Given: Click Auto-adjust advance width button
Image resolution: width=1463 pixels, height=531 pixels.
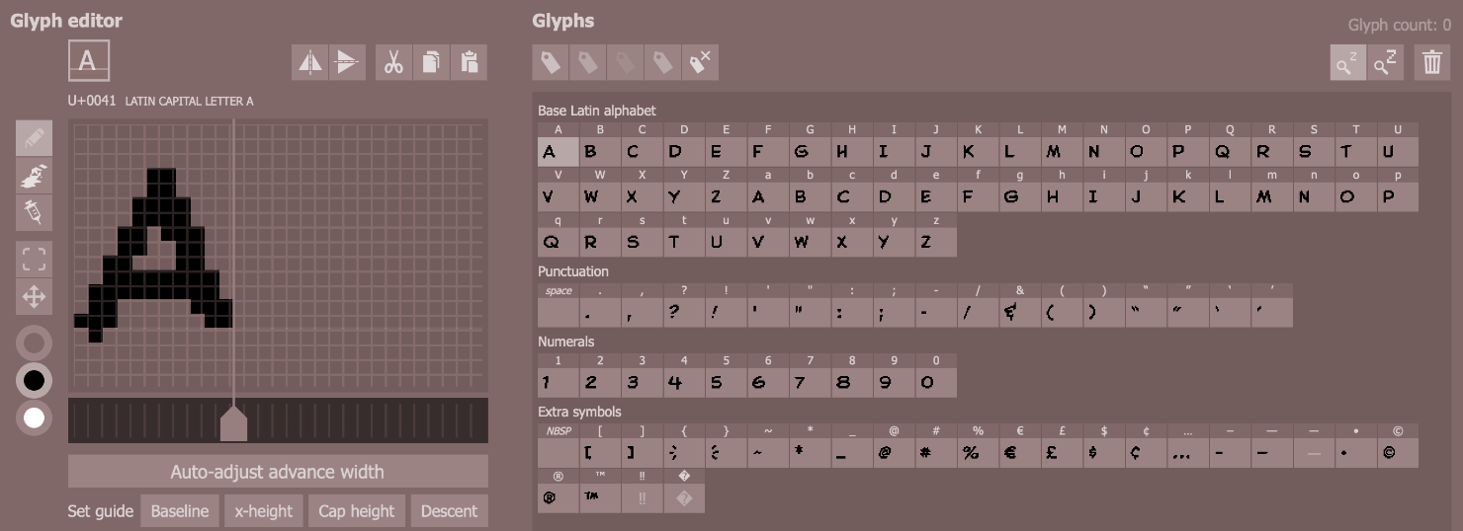Looking at the screenshot, I should (x=278, y=472).
